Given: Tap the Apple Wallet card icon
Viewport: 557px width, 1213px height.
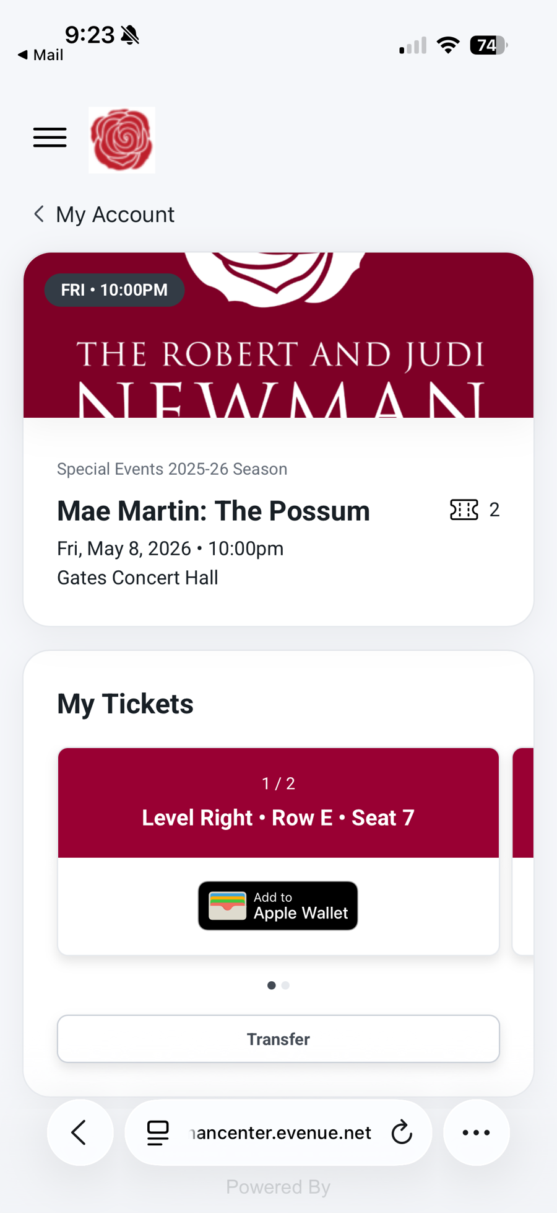Looking at the screenshot, I should [227, 906].
